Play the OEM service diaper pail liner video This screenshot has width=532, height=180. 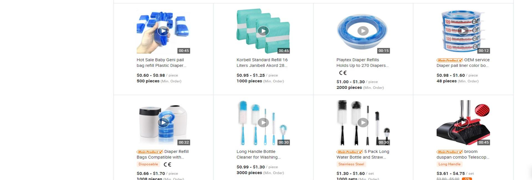(463, 31)
